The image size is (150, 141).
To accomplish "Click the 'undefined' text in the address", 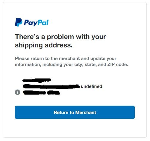I will [x=91, y=86].
